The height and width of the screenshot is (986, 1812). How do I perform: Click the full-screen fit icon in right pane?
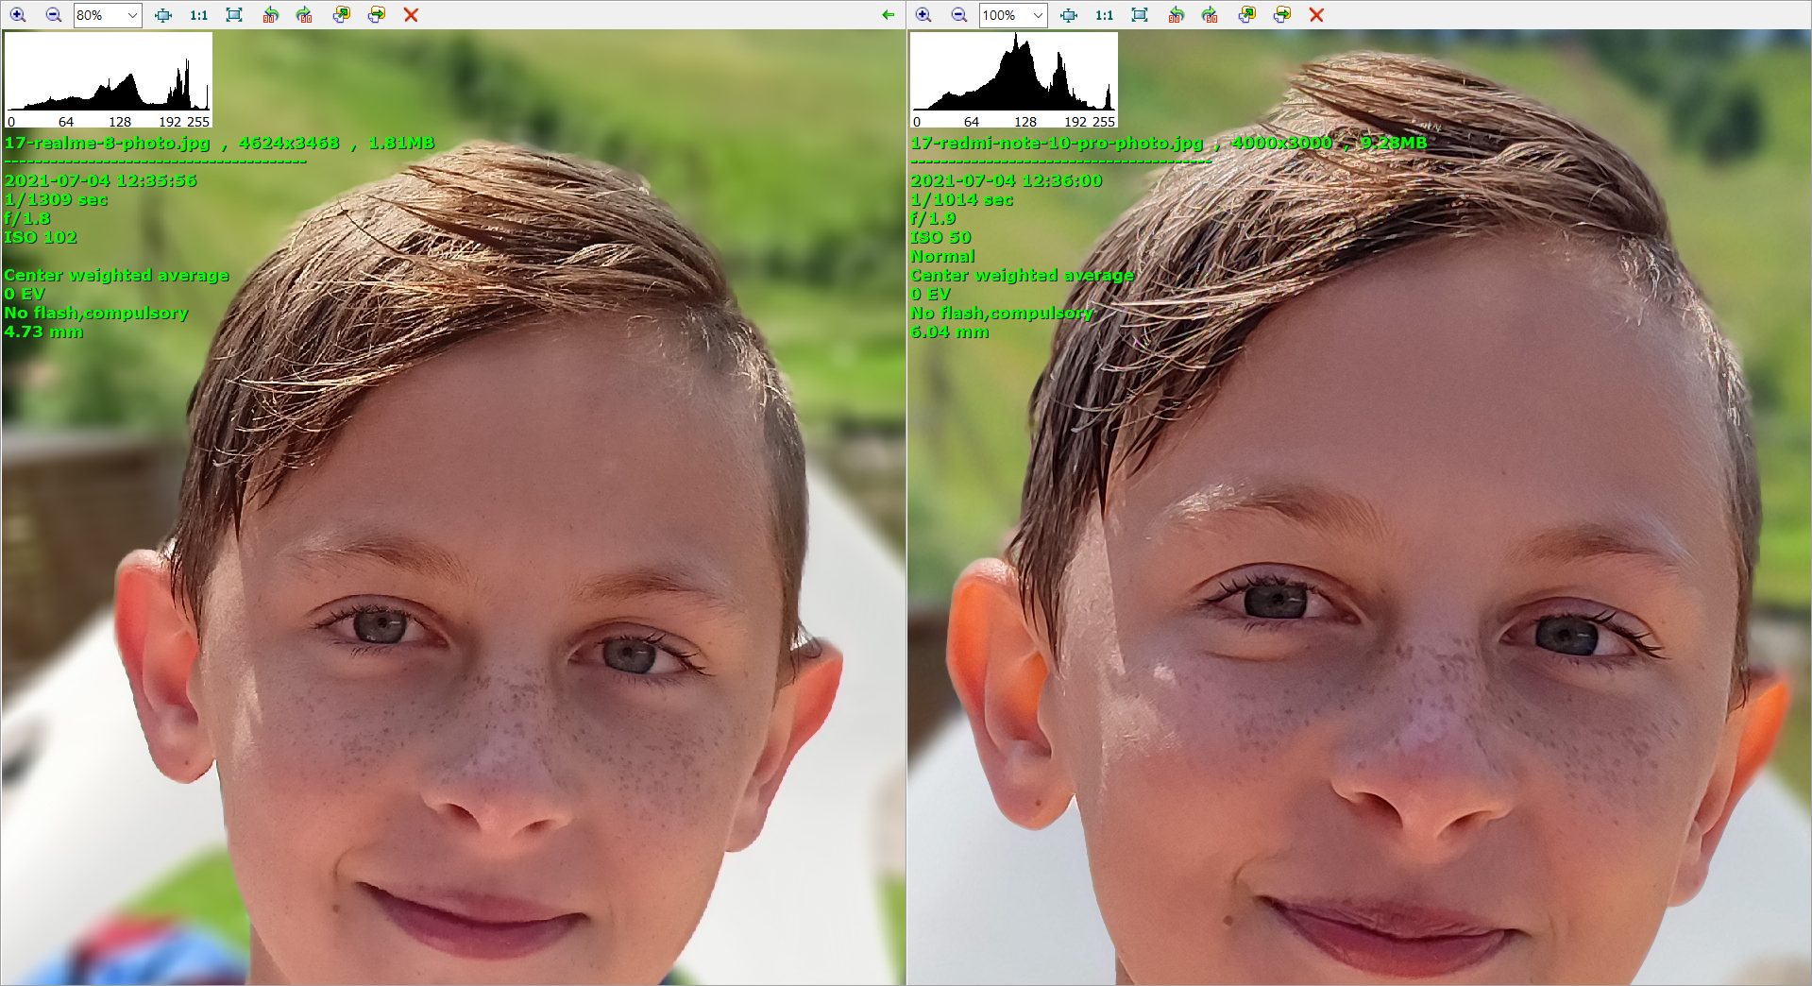(1140, 15)
